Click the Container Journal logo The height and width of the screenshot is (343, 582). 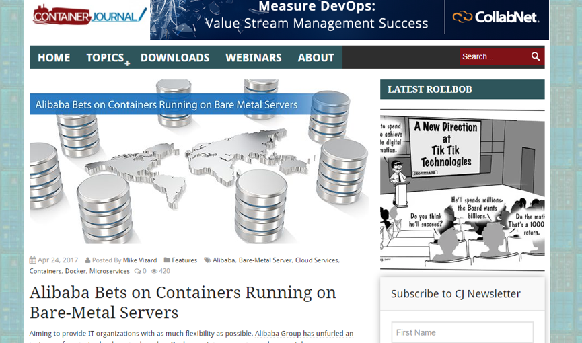[89, 15]
